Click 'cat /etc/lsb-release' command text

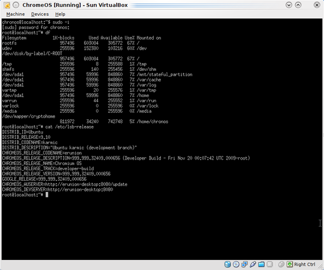point(70,127)
